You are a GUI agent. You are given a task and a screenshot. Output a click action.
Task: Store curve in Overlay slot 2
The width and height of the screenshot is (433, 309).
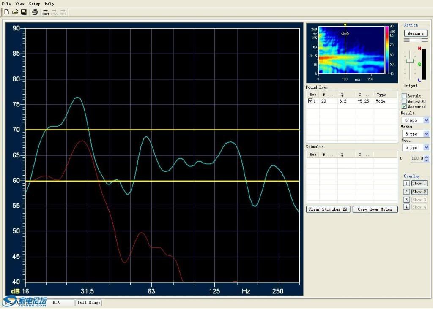406,192
